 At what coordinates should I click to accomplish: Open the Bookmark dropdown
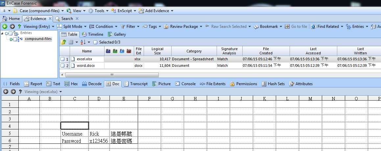pos(268,27)
